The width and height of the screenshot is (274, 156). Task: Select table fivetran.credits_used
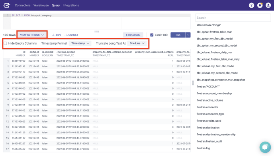coord(209,121)
